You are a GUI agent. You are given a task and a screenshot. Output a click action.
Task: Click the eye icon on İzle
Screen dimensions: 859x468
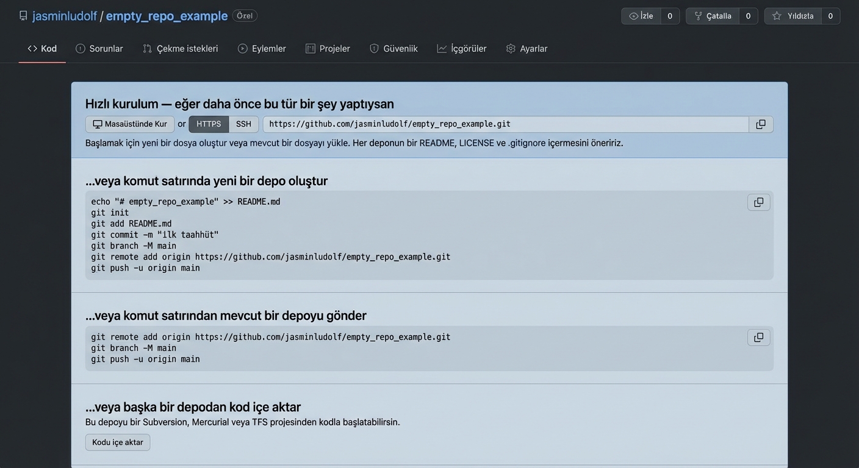point(633,16)
